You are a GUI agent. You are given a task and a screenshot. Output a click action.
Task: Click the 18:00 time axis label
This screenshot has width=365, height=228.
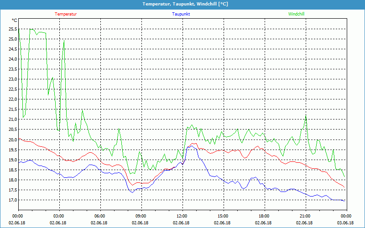(x=265, y=216)
